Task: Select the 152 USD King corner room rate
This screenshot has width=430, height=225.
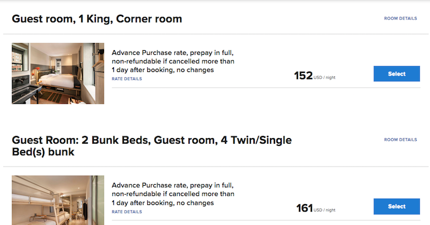Action: [x=396, y=74]
